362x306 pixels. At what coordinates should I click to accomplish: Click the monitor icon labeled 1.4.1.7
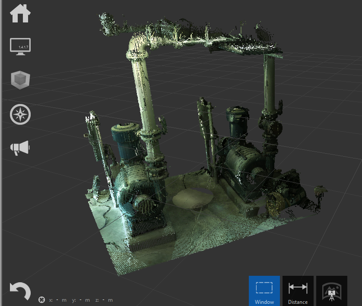click(20, 46)
